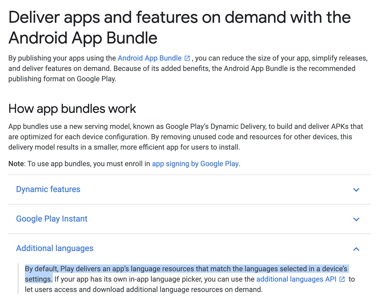This screenshot has height=308, width=378.
Task: Open the additional languages API link
Action: click(296, 279)
